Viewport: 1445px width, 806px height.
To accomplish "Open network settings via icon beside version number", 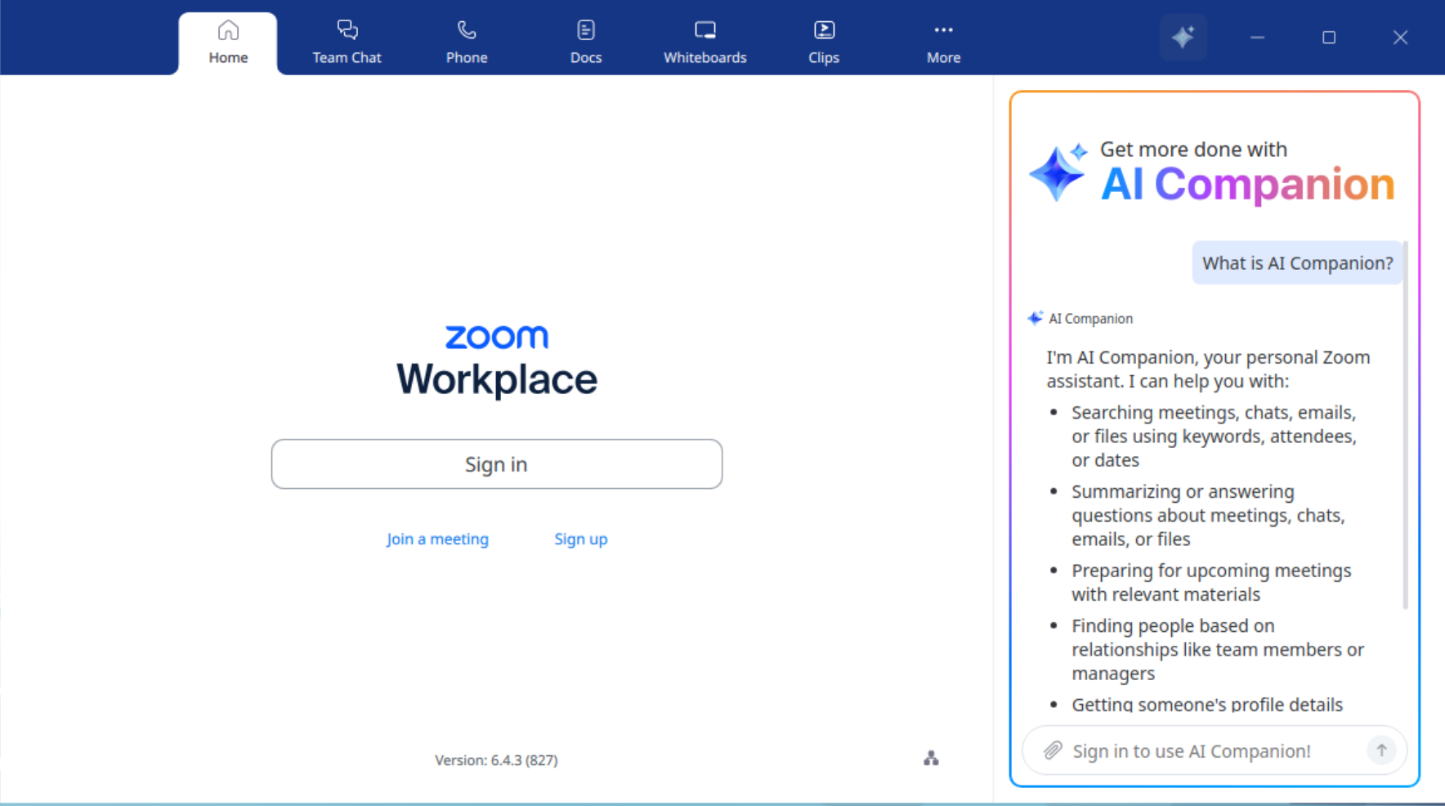I will pyautogui.click(x=931, y=758).
